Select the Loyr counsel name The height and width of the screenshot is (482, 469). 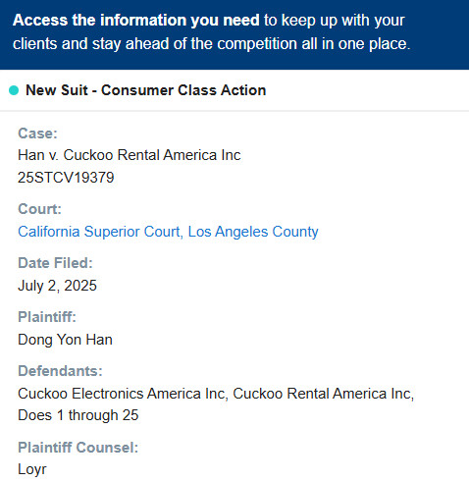pyautogui.click(x=32, y=469)
